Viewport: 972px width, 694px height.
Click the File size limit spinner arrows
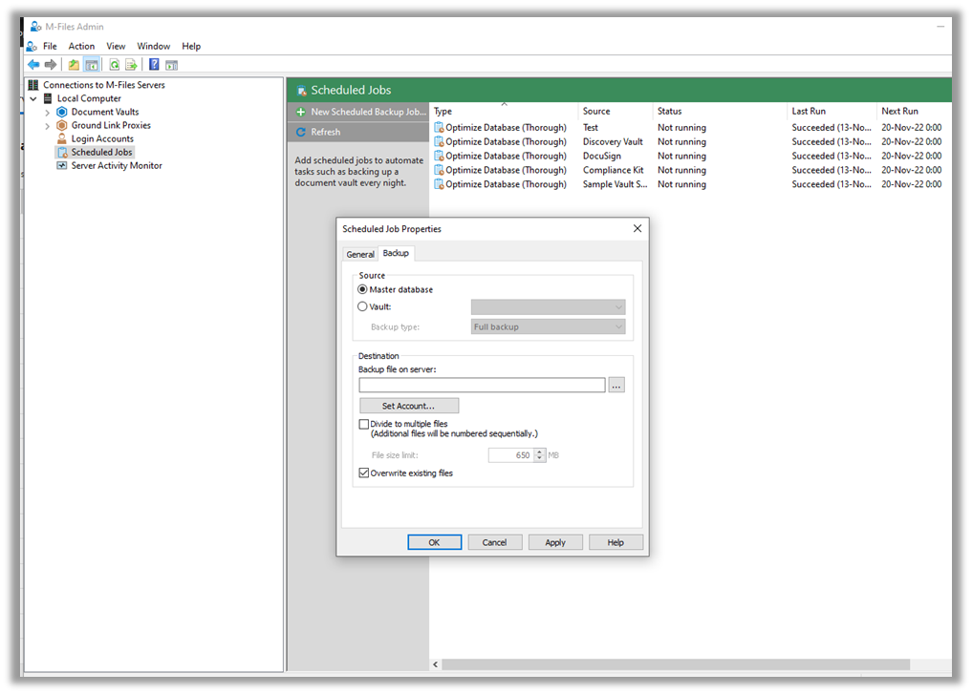(x=540, y=455)
